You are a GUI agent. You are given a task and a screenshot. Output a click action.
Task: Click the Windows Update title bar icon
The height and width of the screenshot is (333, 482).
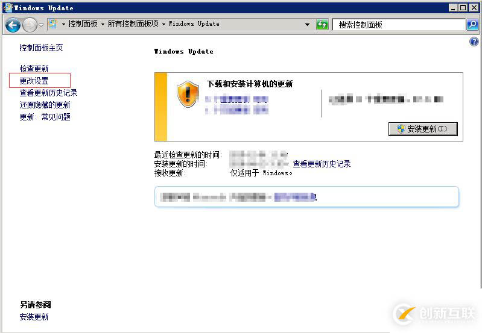(8, 7)
